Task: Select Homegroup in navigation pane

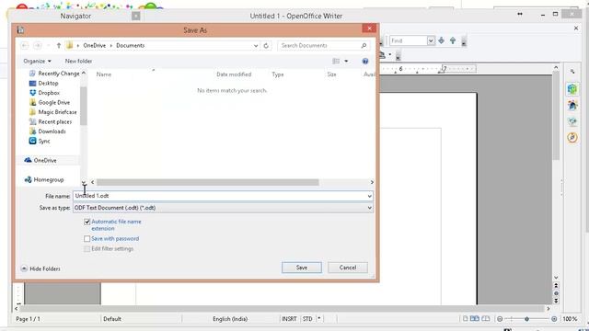Action: (x=44, y=180)
